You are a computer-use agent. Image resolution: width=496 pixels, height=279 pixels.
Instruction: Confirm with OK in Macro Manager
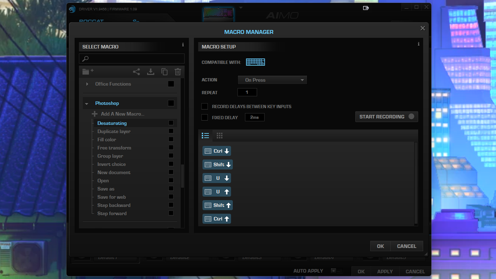(x=381, y=246)
